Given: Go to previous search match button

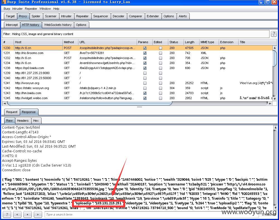Looking at the screenshot, I should tap(17, 214).
